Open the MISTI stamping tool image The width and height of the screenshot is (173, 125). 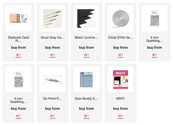pyautogui.click(x=121, y=79)
